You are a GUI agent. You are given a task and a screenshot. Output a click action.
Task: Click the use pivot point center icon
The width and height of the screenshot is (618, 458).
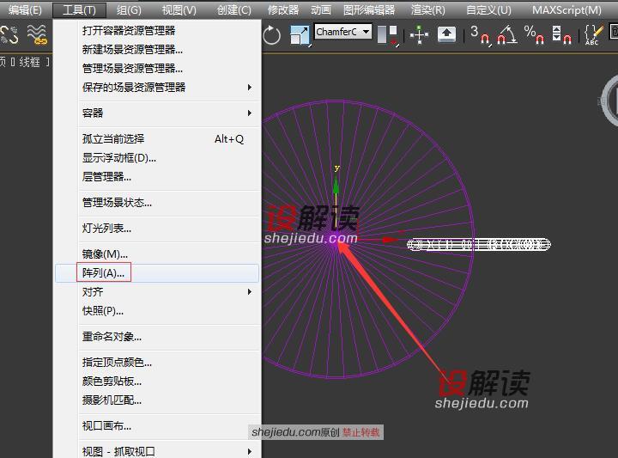coord(387,34)
